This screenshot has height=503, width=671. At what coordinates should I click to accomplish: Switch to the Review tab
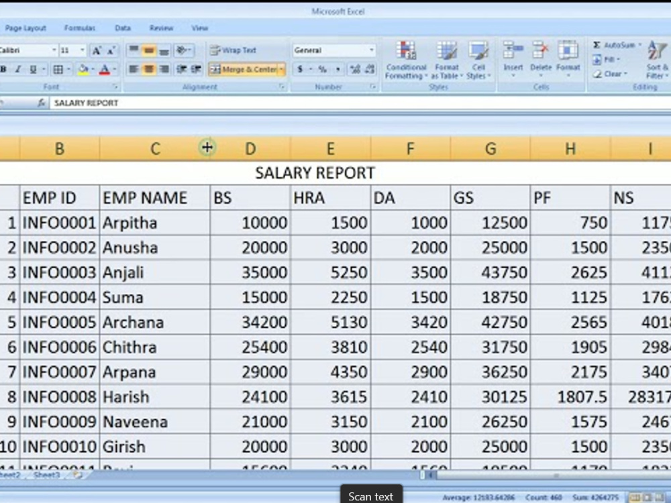(x=161, y=28)
